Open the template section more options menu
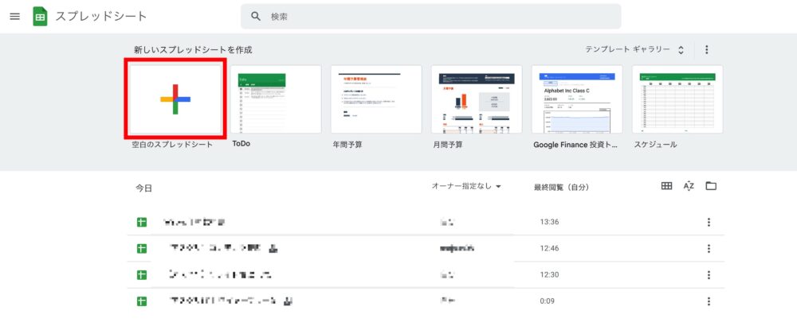 click(706, 50)
